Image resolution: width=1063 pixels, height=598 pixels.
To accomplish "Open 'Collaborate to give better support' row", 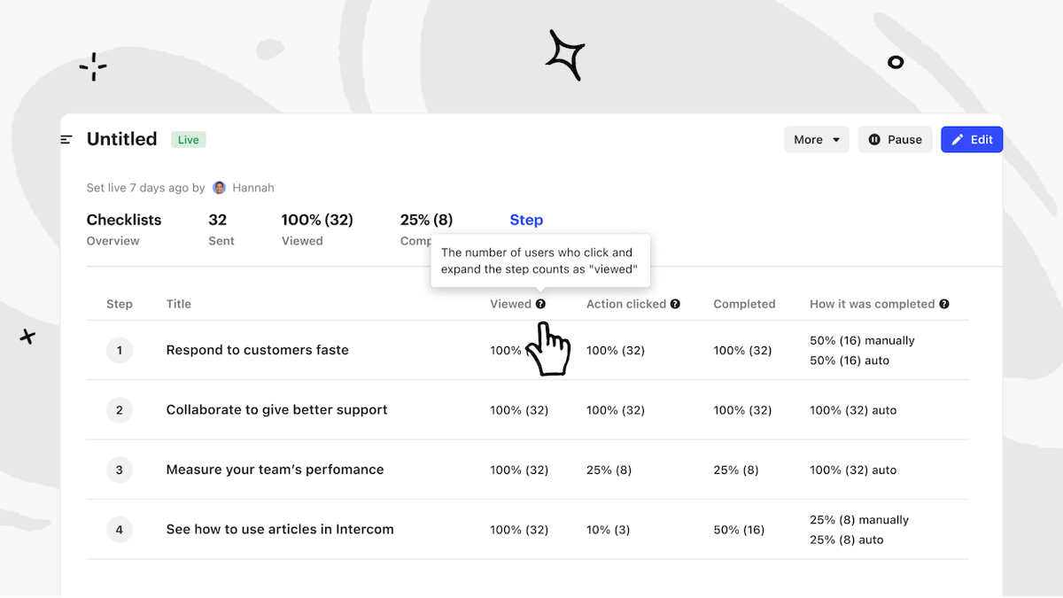I will [x=276, y=410].
